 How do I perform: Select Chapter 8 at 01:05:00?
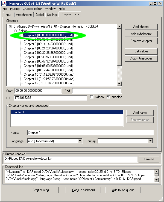(48, 66)
